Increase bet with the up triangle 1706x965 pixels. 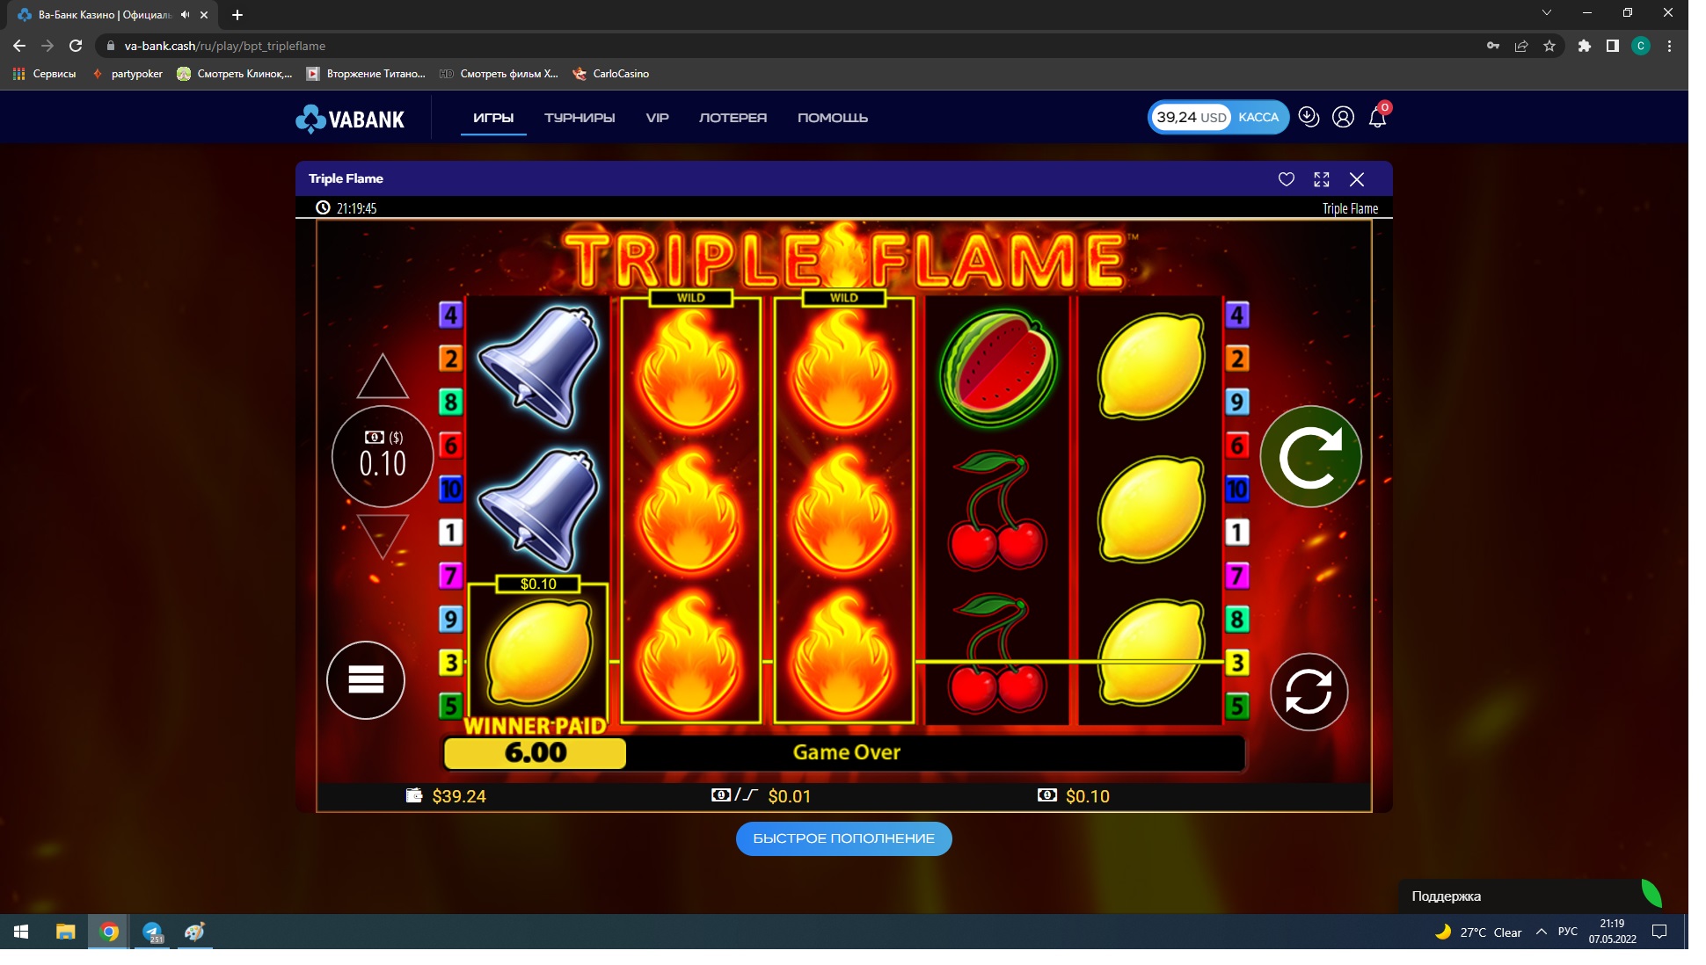click(383, 376)
